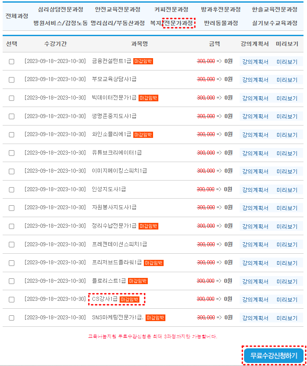View 강의계획서 for CS강사1급
Viewport: 307px width, 366px height.
[x=255, y=299]
